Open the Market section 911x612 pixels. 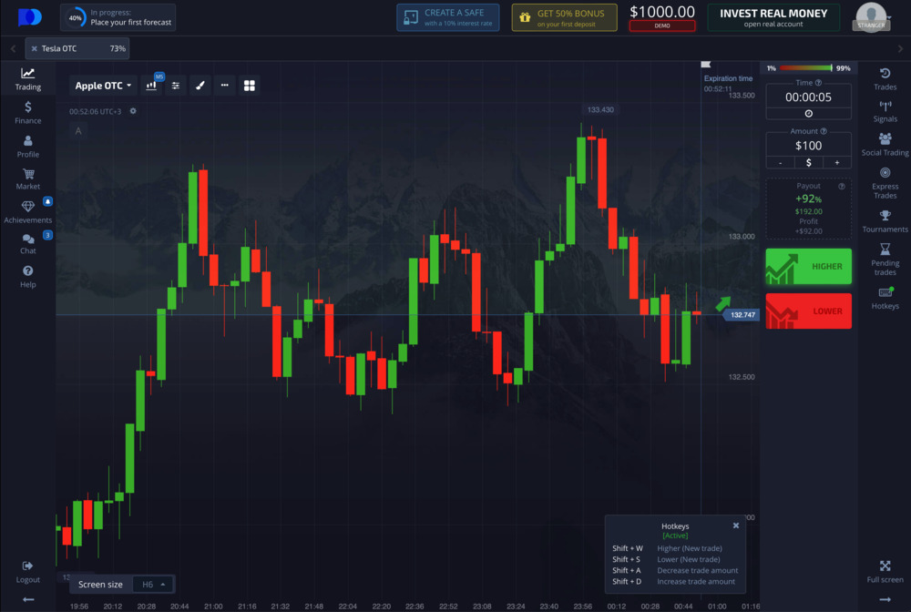pos(27,178)
